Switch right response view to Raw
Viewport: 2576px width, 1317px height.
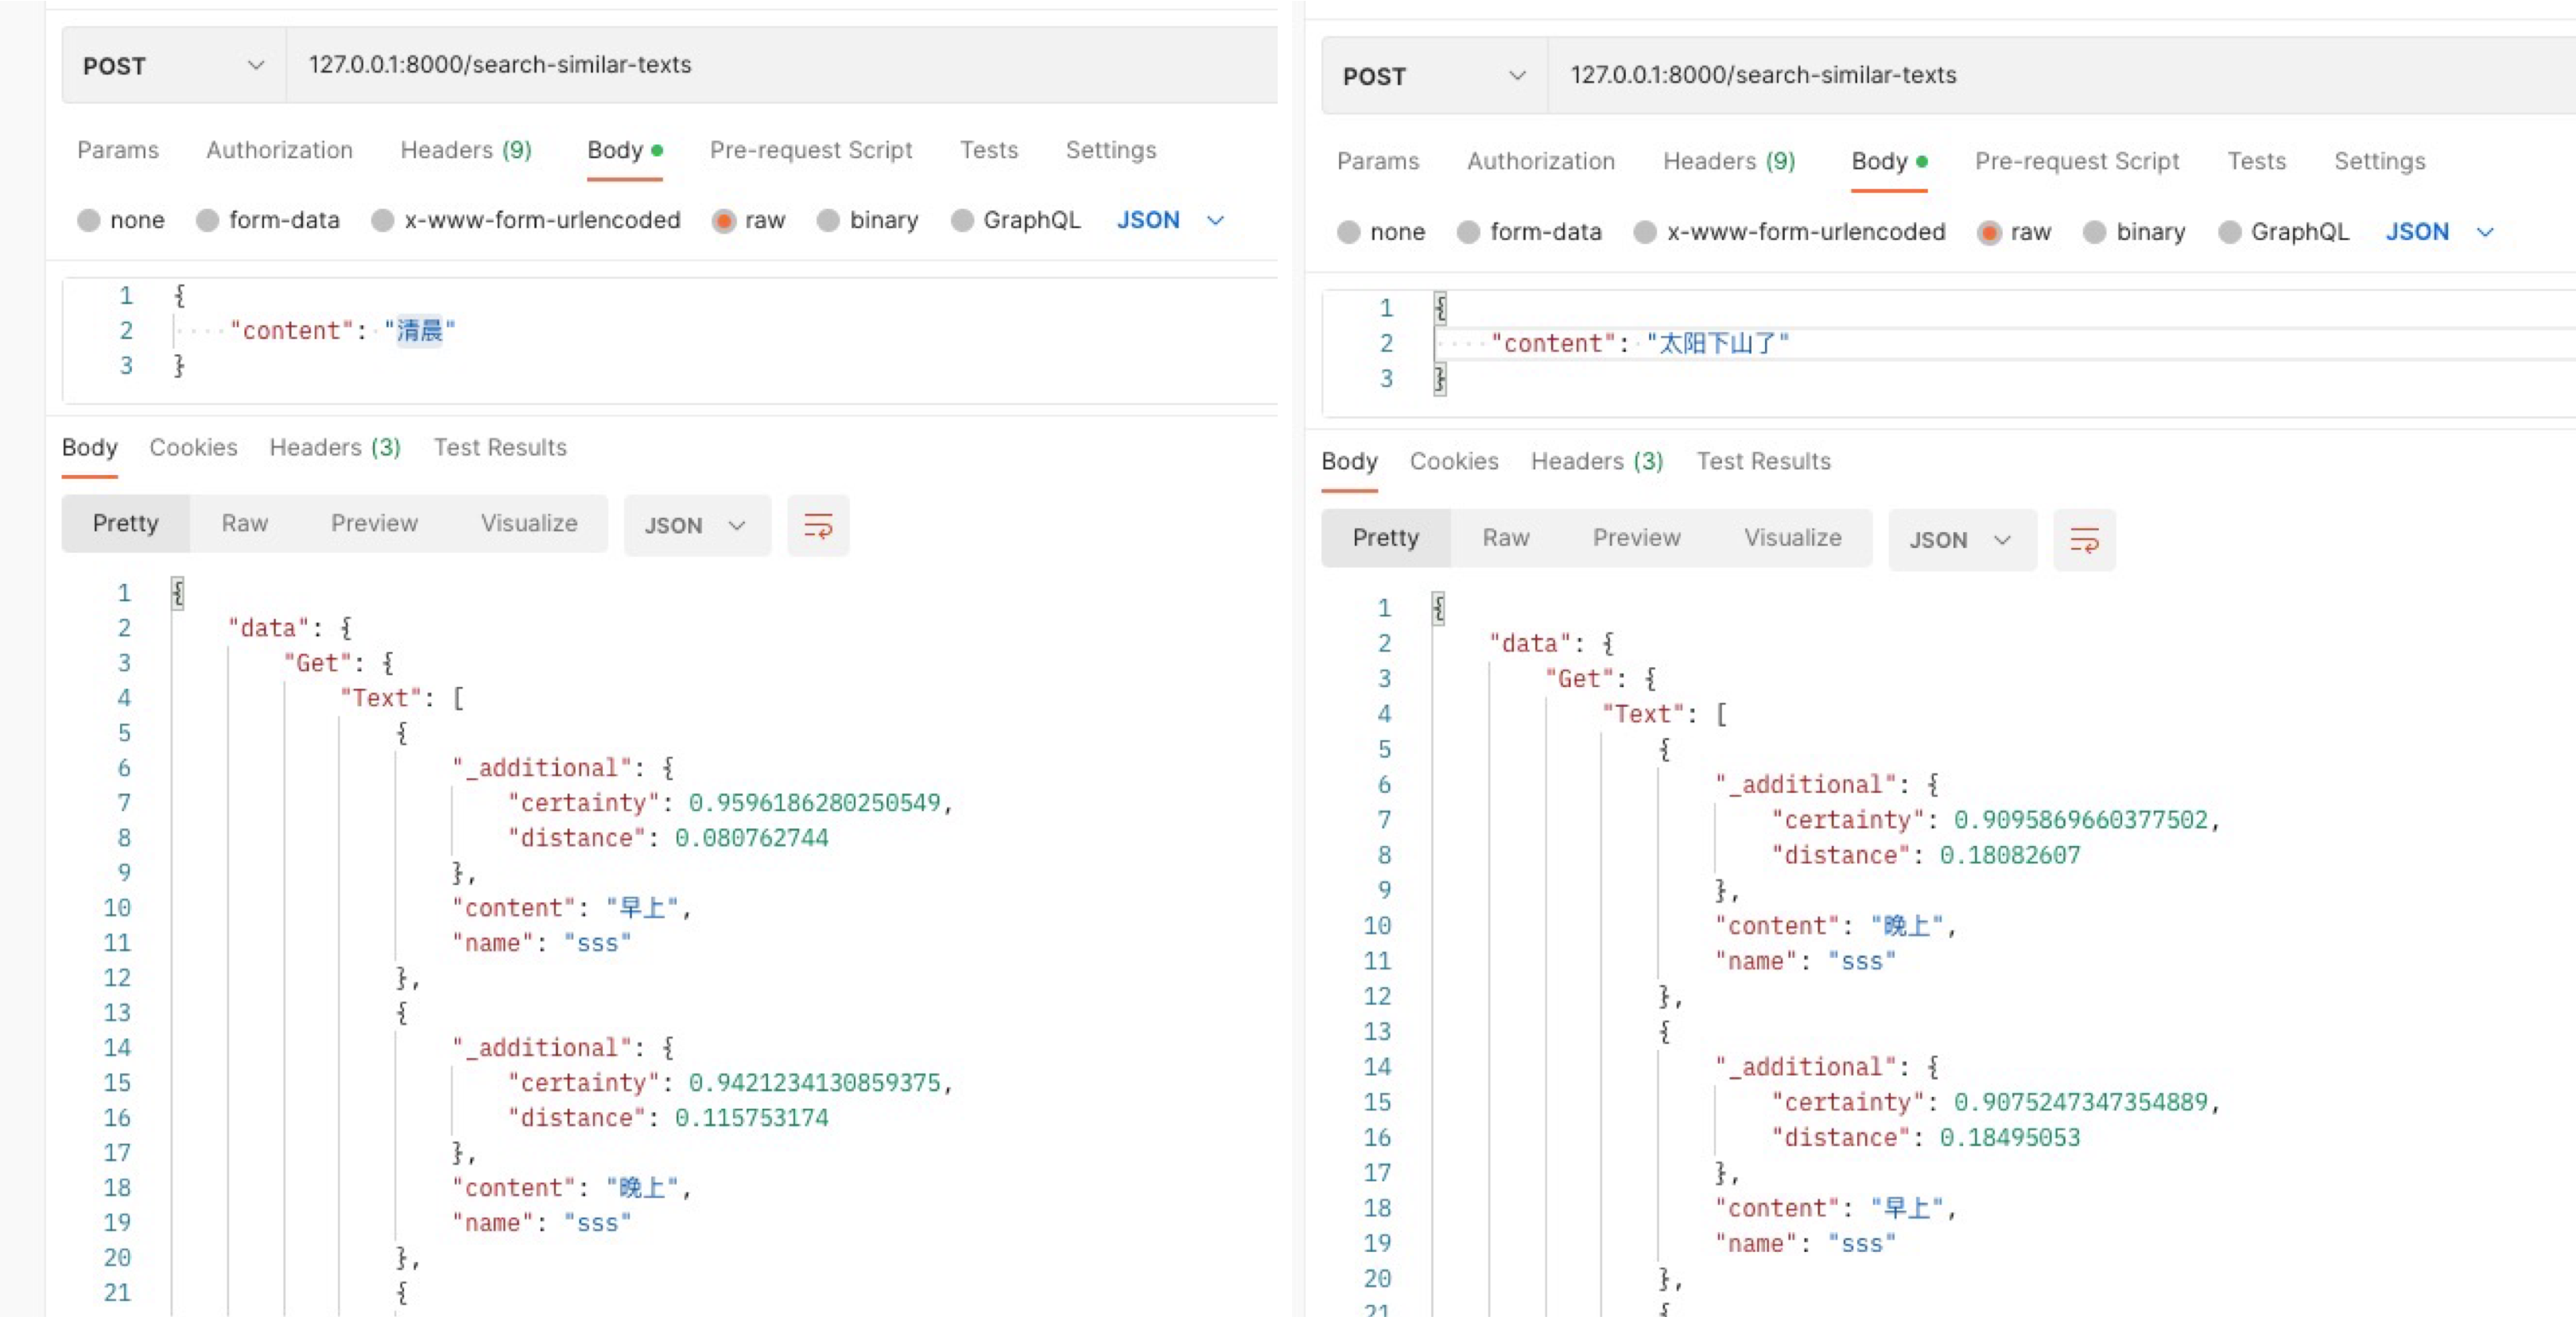[1505, 538]
